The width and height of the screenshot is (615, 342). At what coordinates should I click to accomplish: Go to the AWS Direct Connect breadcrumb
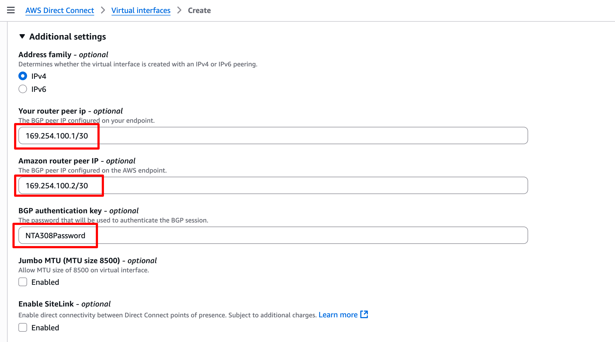pos(60,10)
